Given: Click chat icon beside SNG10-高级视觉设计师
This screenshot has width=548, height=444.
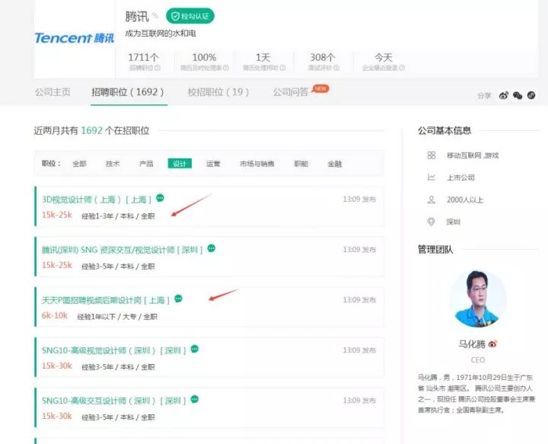Looking at the screenshot, I should pos(195,349).
